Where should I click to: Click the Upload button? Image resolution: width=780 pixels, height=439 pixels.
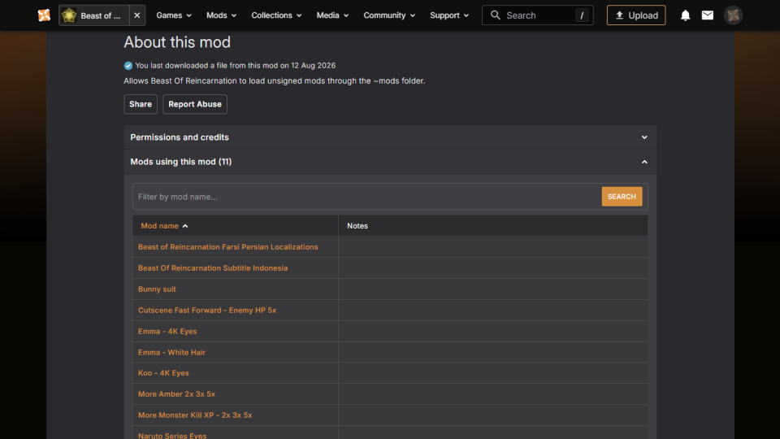(x=636, y=15)
